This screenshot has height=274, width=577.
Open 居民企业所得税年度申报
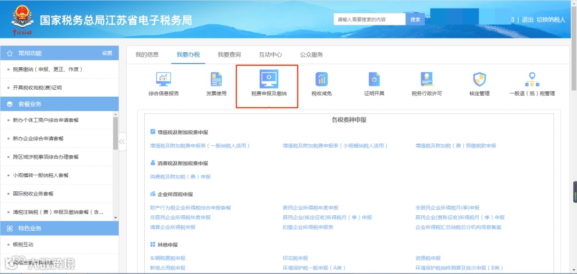coord(310,207)
